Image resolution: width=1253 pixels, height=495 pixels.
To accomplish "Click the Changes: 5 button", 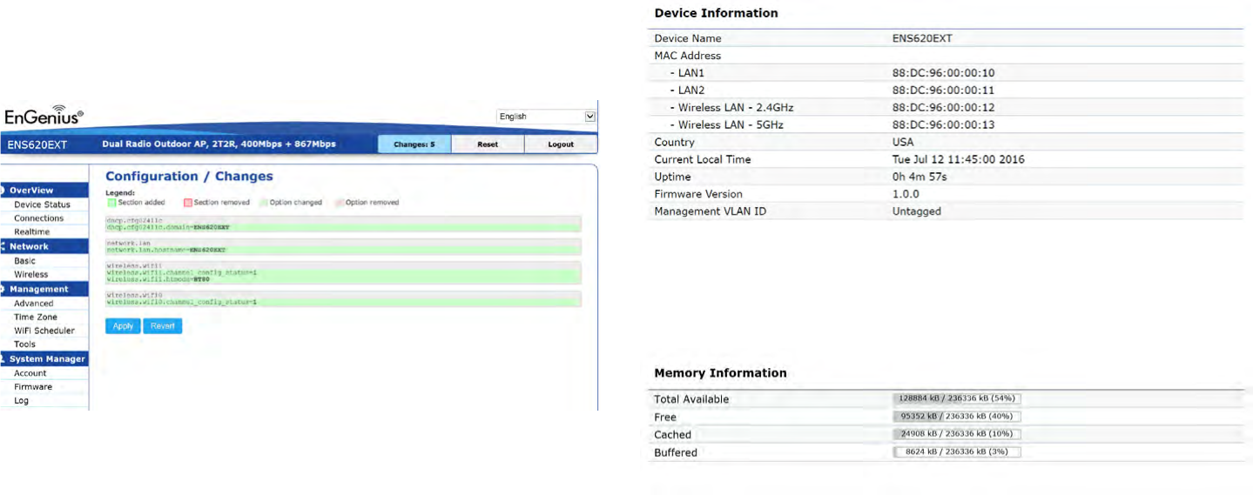I will click(x=414, y=144).
